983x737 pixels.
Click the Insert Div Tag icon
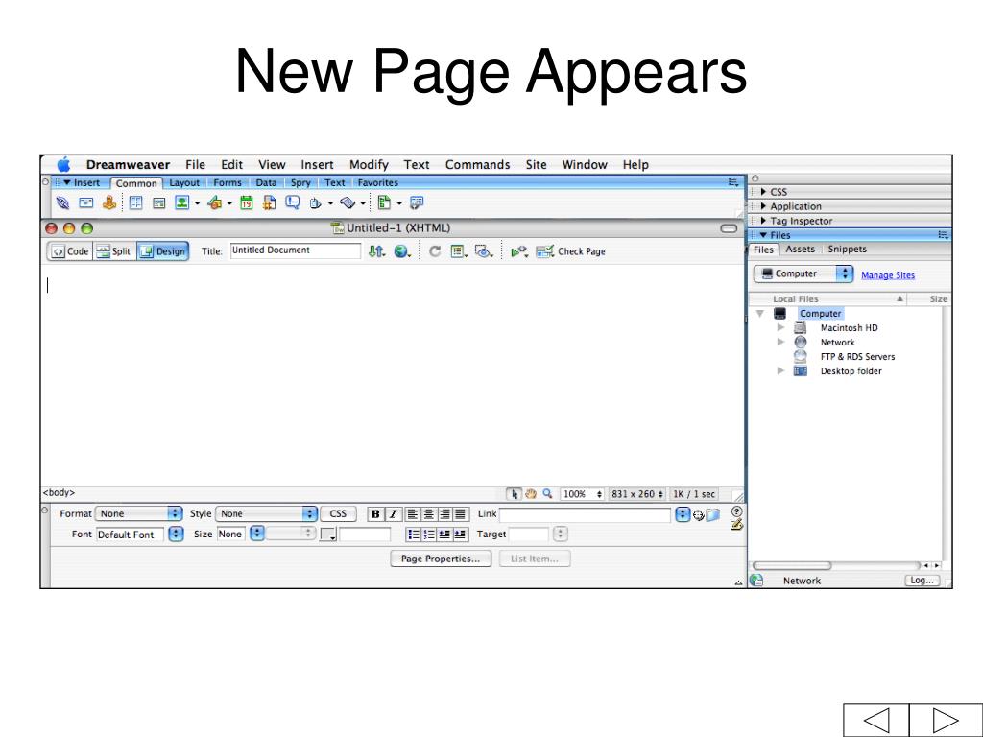tap(158, 202)
